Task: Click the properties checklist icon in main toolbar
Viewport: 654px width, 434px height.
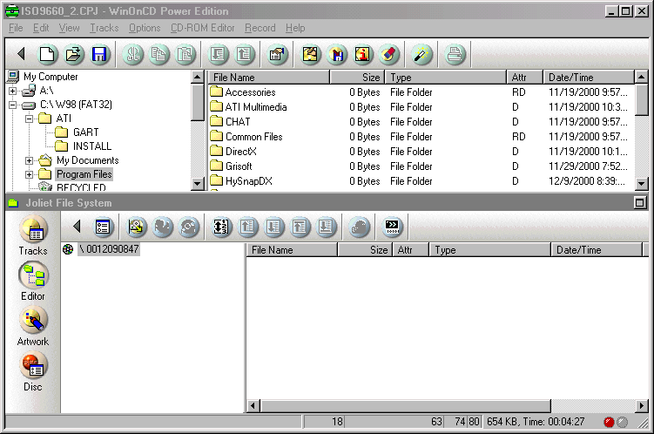Action: pos(277,54)
